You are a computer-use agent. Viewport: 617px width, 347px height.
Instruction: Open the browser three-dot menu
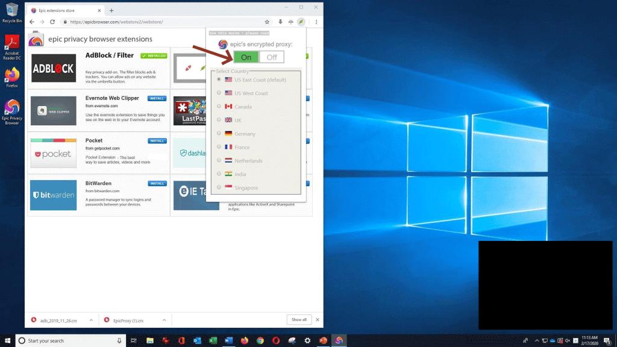[316, 22]
